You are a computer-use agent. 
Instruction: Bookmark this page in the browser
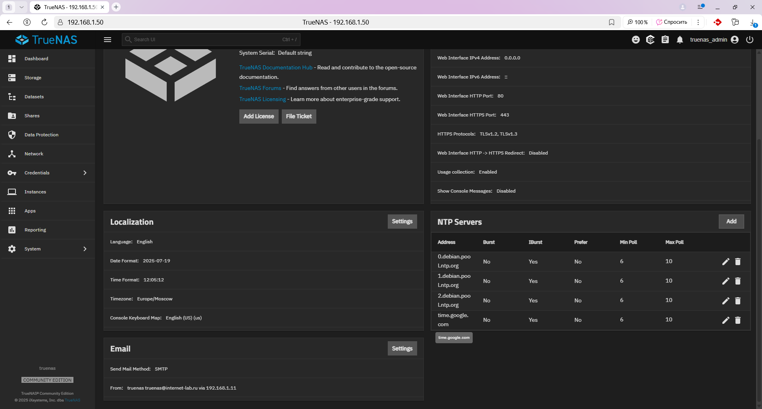point(612,22)
